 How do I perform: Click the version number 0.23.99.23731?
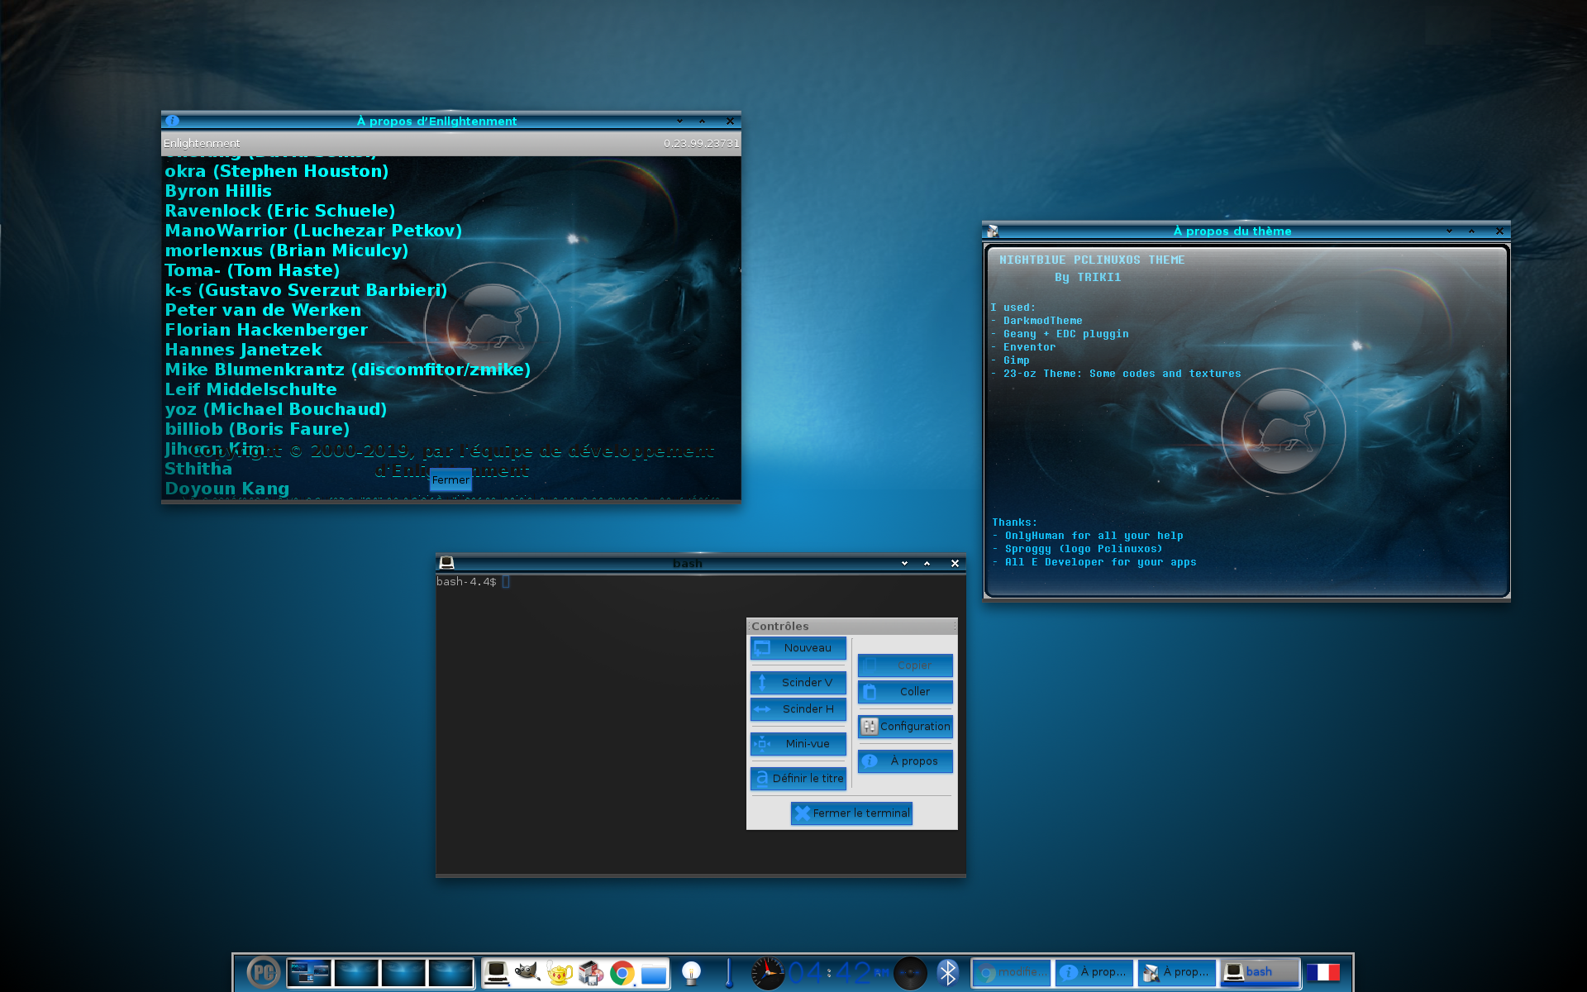(x=701, y=144)
